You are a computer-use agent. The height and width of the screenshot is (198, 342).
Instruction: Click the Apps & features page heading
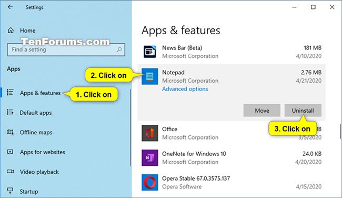(181, 31)
